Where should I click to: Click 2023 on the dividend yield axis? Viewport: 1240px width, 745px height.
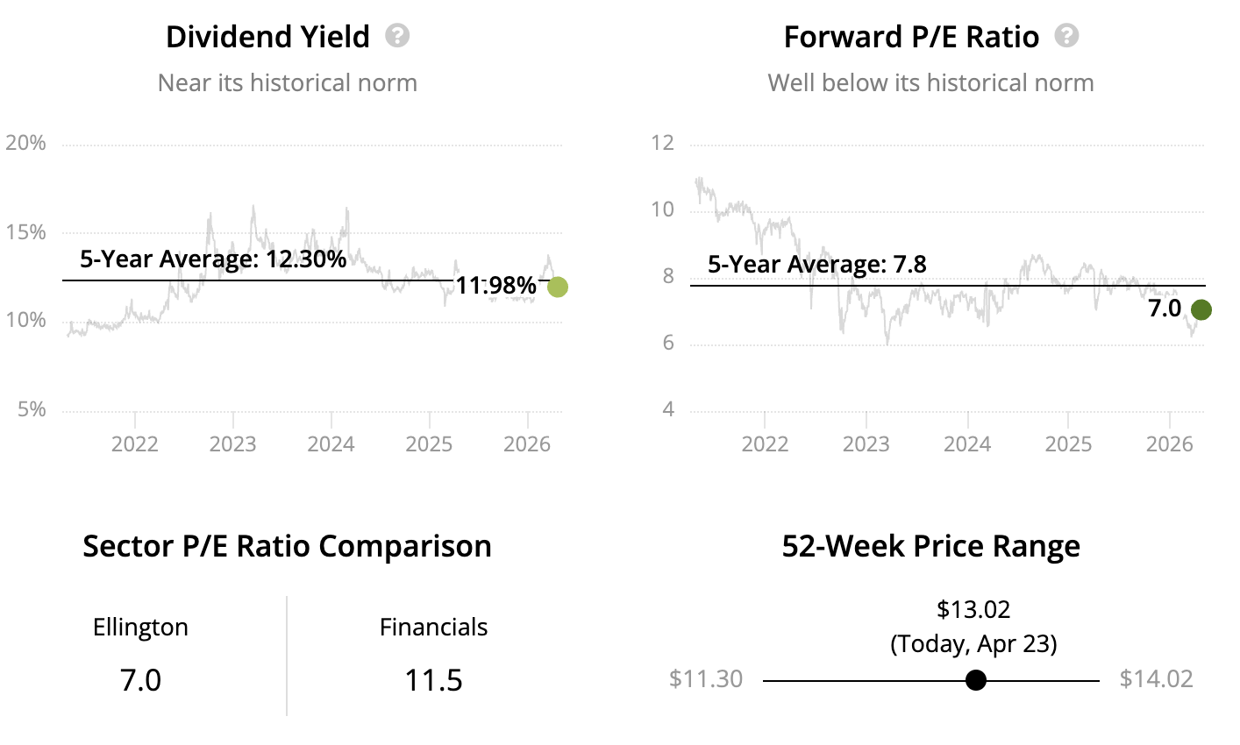pos(232,443)
